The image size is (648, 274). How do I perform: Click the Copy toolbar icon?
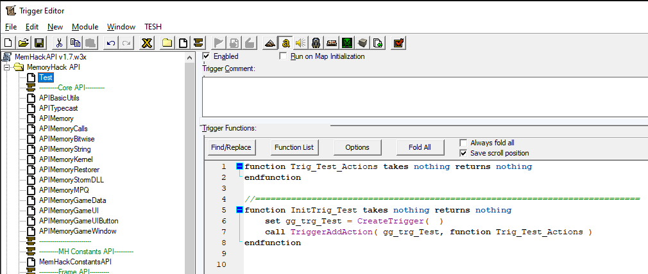tap(75, 43)
